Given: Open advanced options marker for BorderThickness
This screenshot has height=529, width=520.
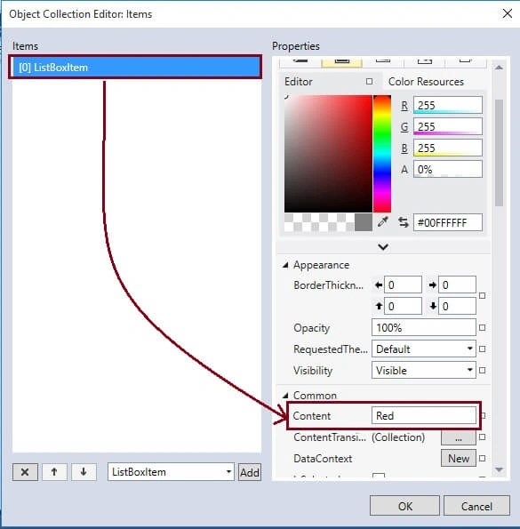Looking at the screenshot, I should pyautogui.click(x=483, y=295).
